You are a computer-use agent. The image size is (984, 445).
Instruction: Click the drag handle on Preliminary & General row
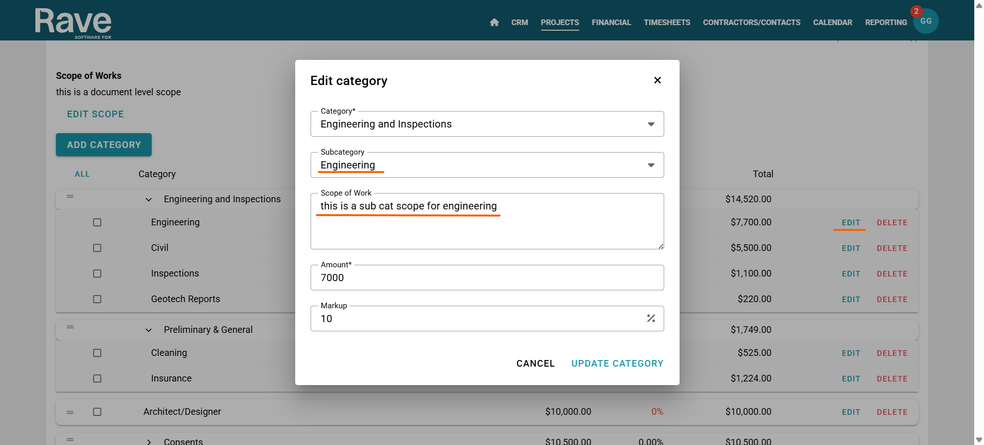coord(70,327)
